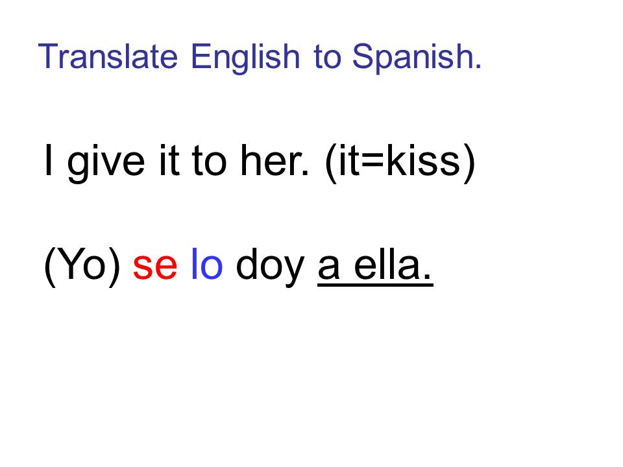This screenshot has width=623, height=467.
Task: Click "to" in the blue title line
Action: 327,58
